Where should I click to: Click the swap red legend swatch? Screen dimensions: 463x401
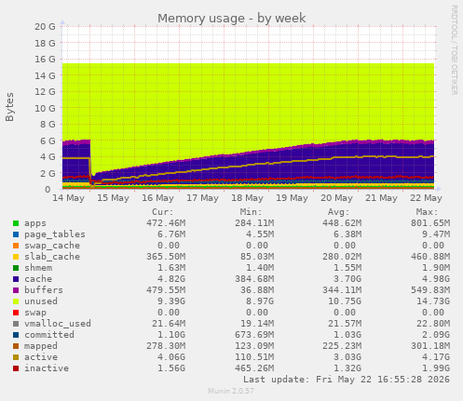pyautogui.click(x=16, y=313)
